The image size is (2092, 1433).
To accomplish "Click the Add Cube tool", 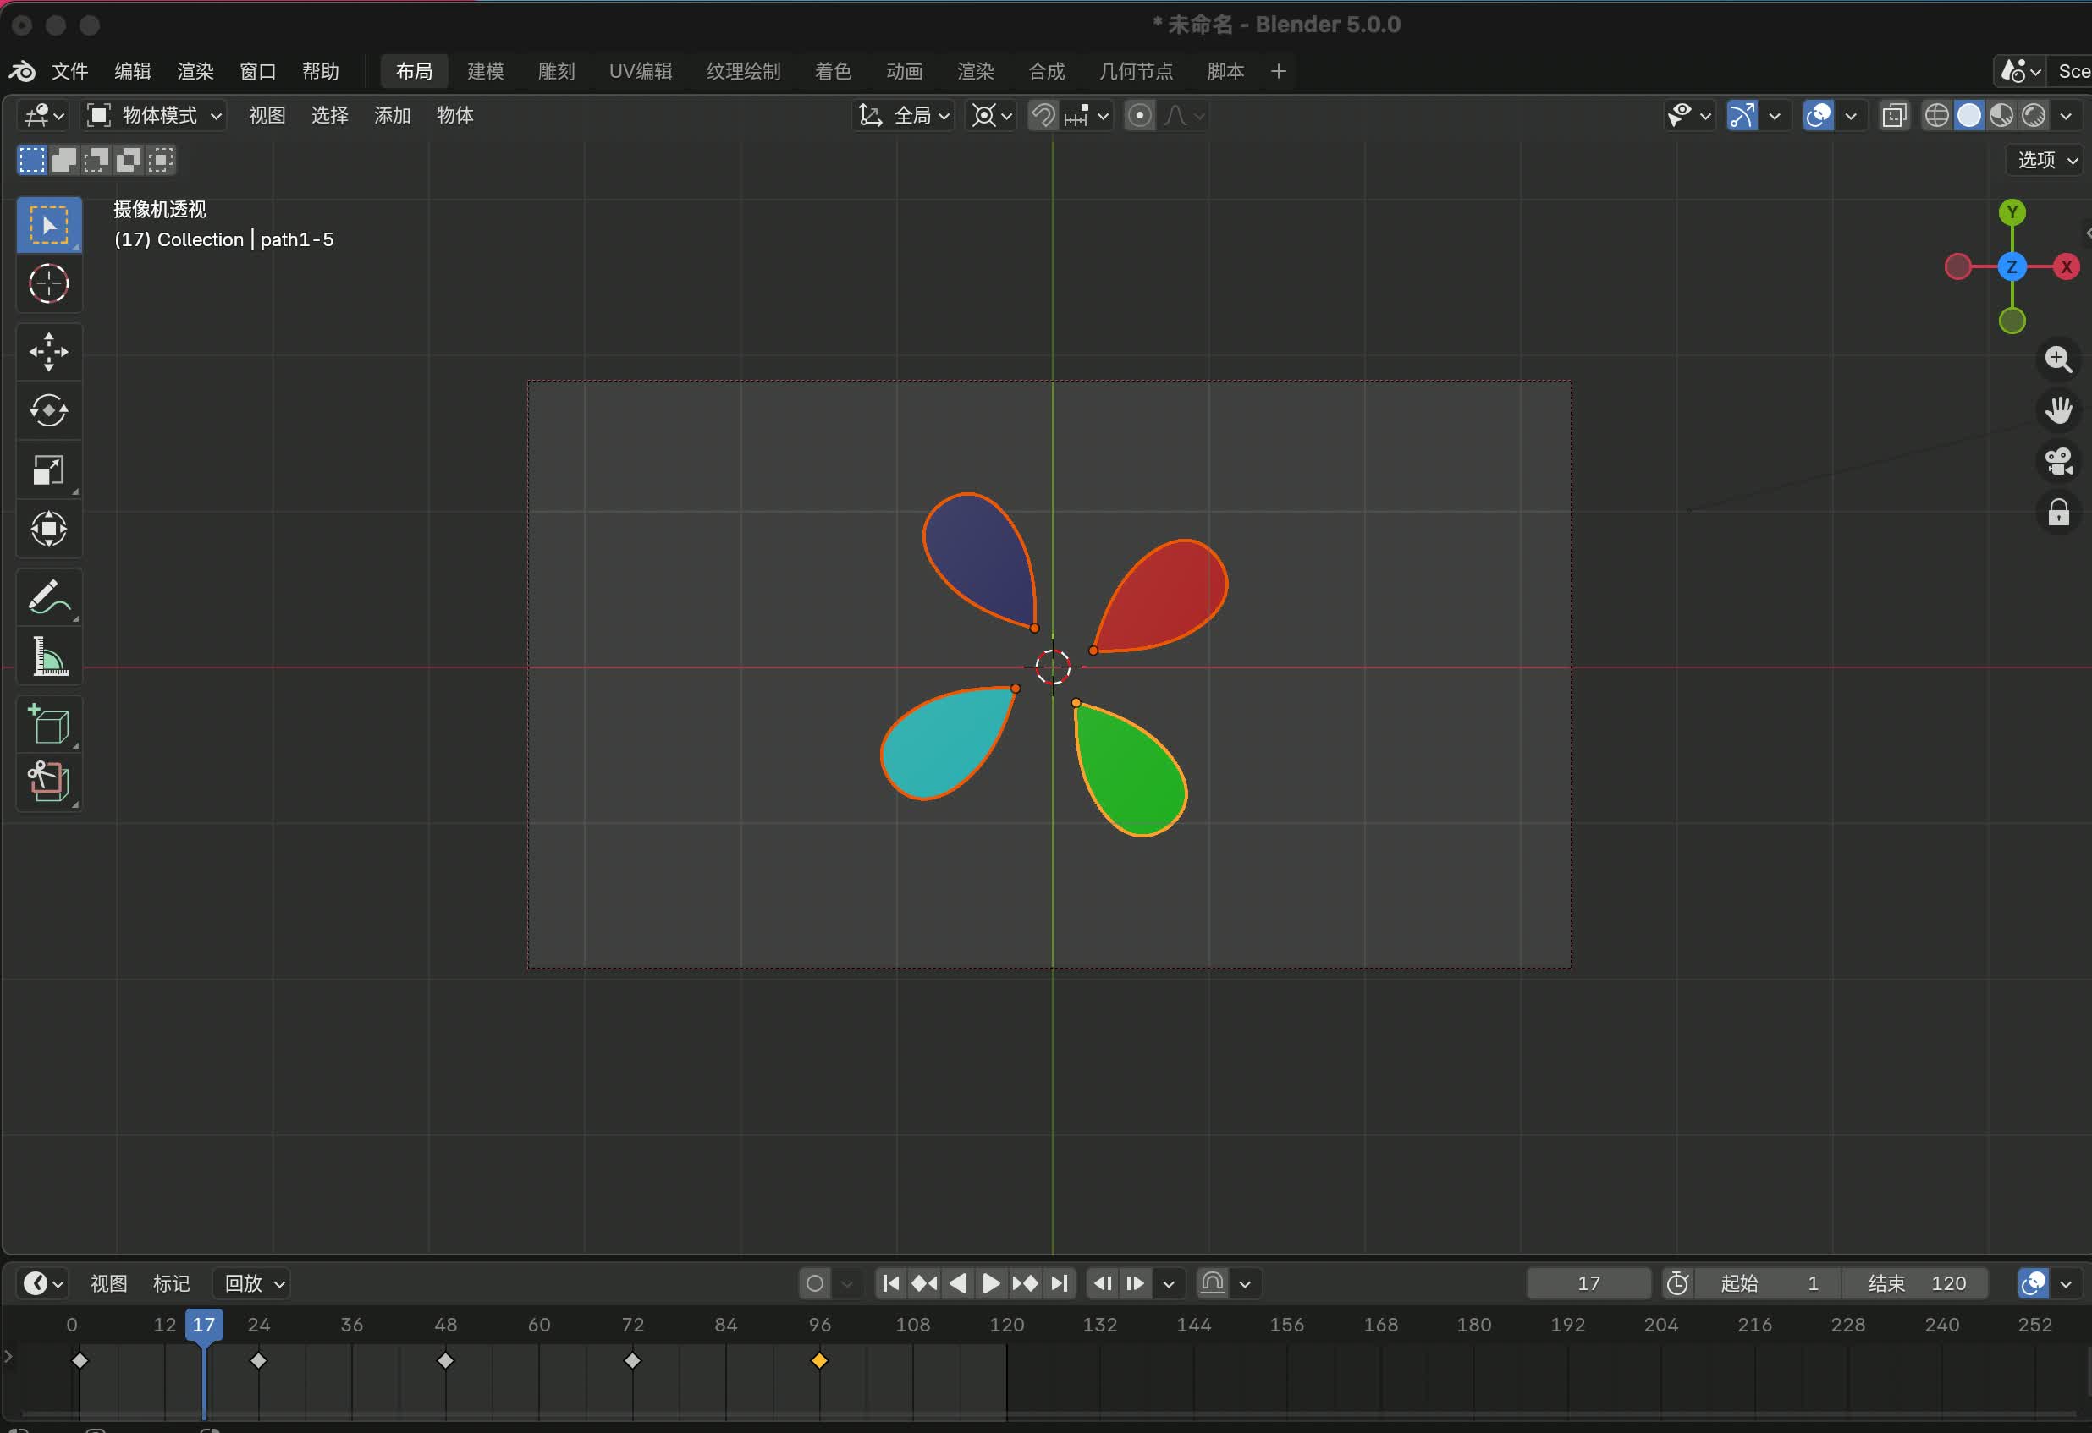I will tap(48, 725).
